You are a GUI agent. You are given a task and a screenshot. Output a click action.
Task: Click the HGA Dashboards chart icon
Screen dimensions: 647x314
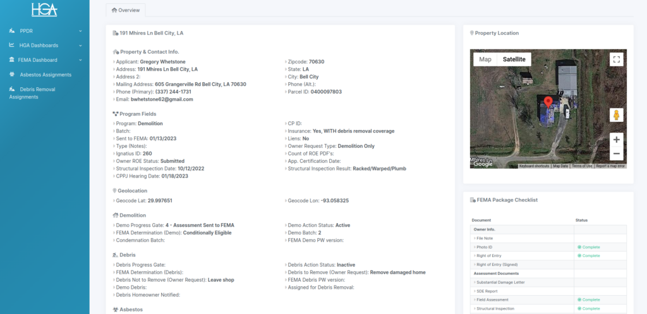[x=12, y=45]
